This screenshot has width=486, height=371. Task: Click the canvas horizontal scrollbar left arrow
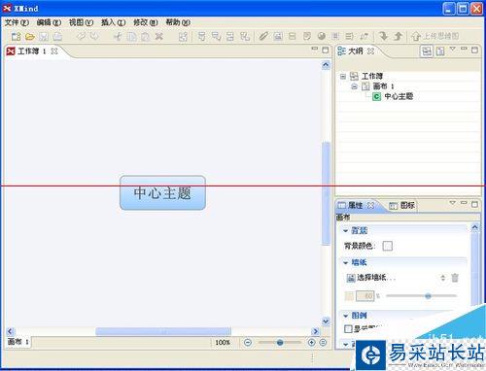click(11, 331)
